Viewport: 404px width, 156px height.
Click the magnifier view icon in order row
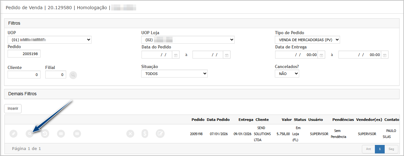(29, 134)
